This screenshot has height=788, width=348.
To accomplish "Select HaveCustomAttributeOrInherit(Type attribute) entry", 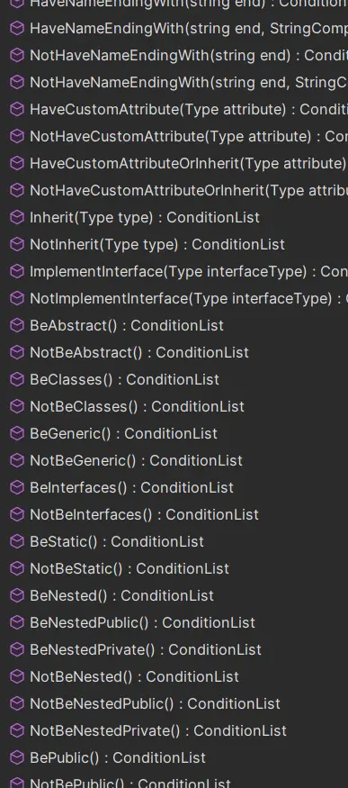I will (189, 163).
